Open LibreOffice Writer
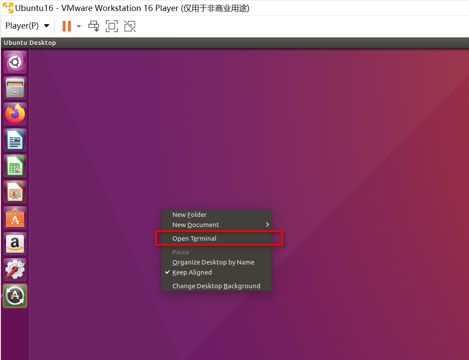Image resolution: width=469 pixels, height=360 pixels. (x=15, y=140)
